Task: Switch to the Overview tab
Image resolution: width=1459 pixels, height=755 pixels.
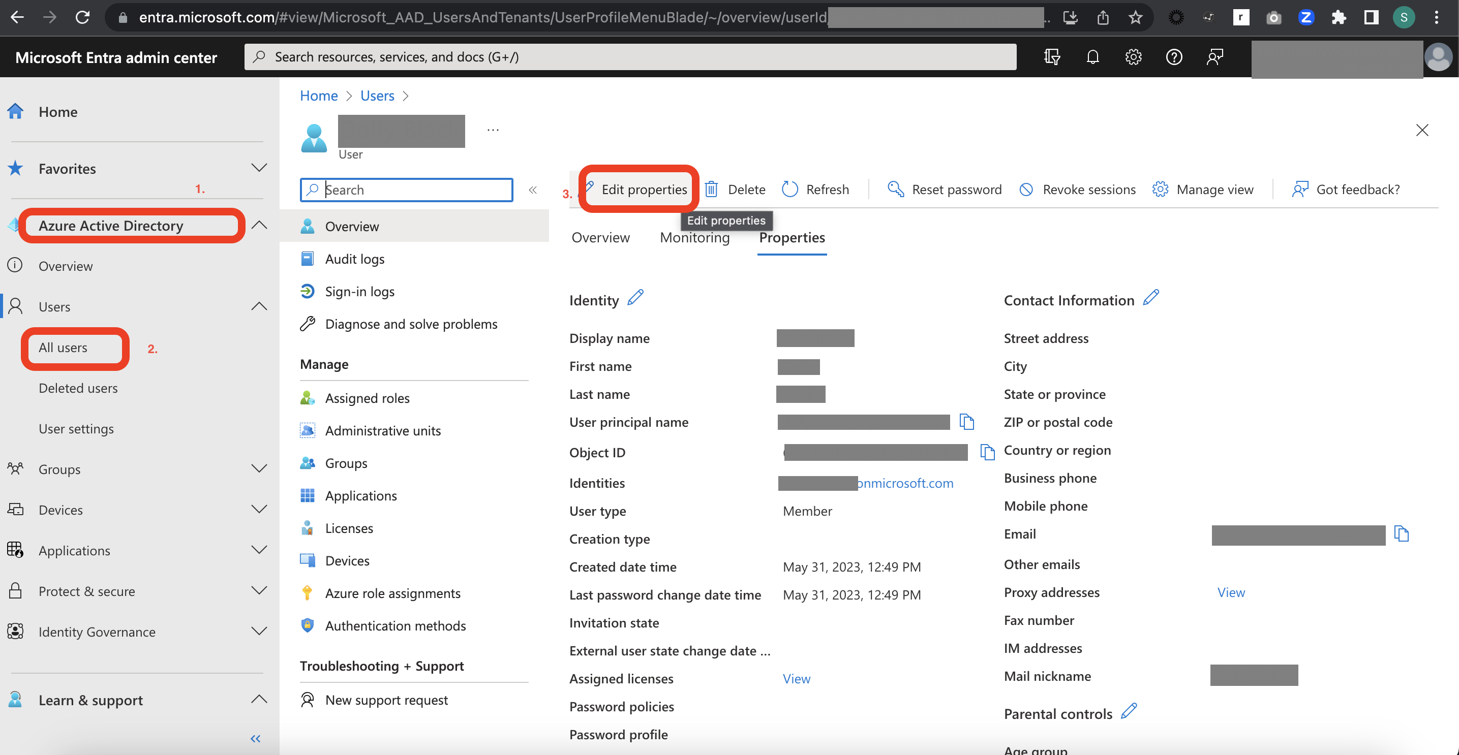Action: tap(600, 237)
